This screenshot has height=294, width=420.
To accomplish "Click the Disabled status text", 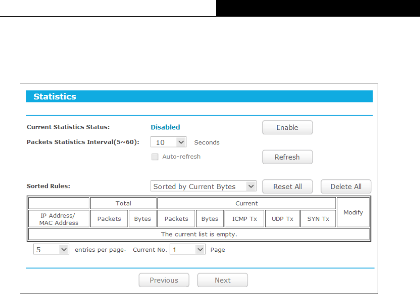I will 165,127.
